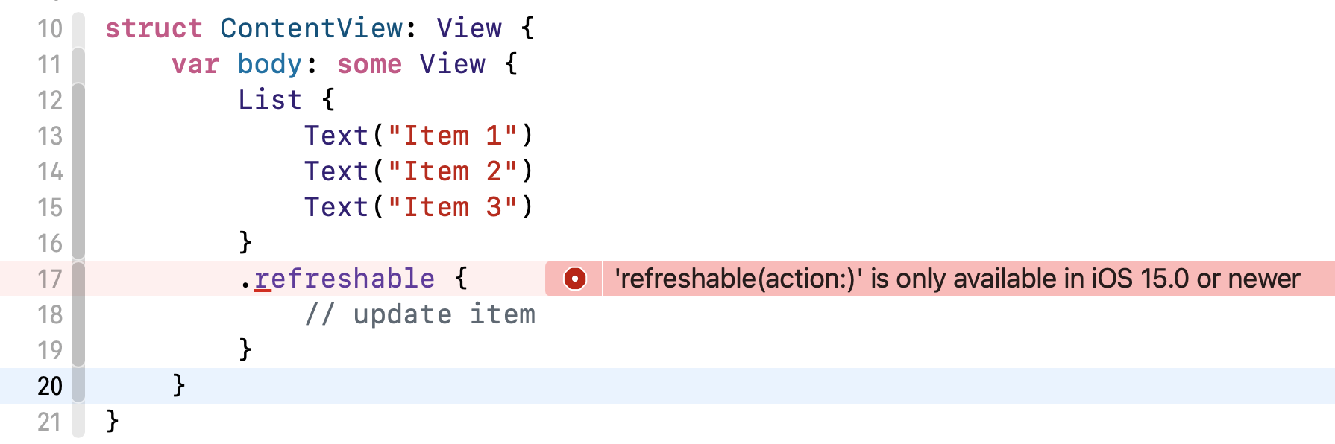Click the some keyword on line 11
Viewport: 1335px width, 444px height.
coord(369,64)
